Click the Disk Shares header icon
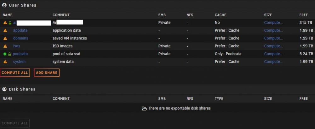The height and width of the screenshot is (129, 315). click(4, 89)
